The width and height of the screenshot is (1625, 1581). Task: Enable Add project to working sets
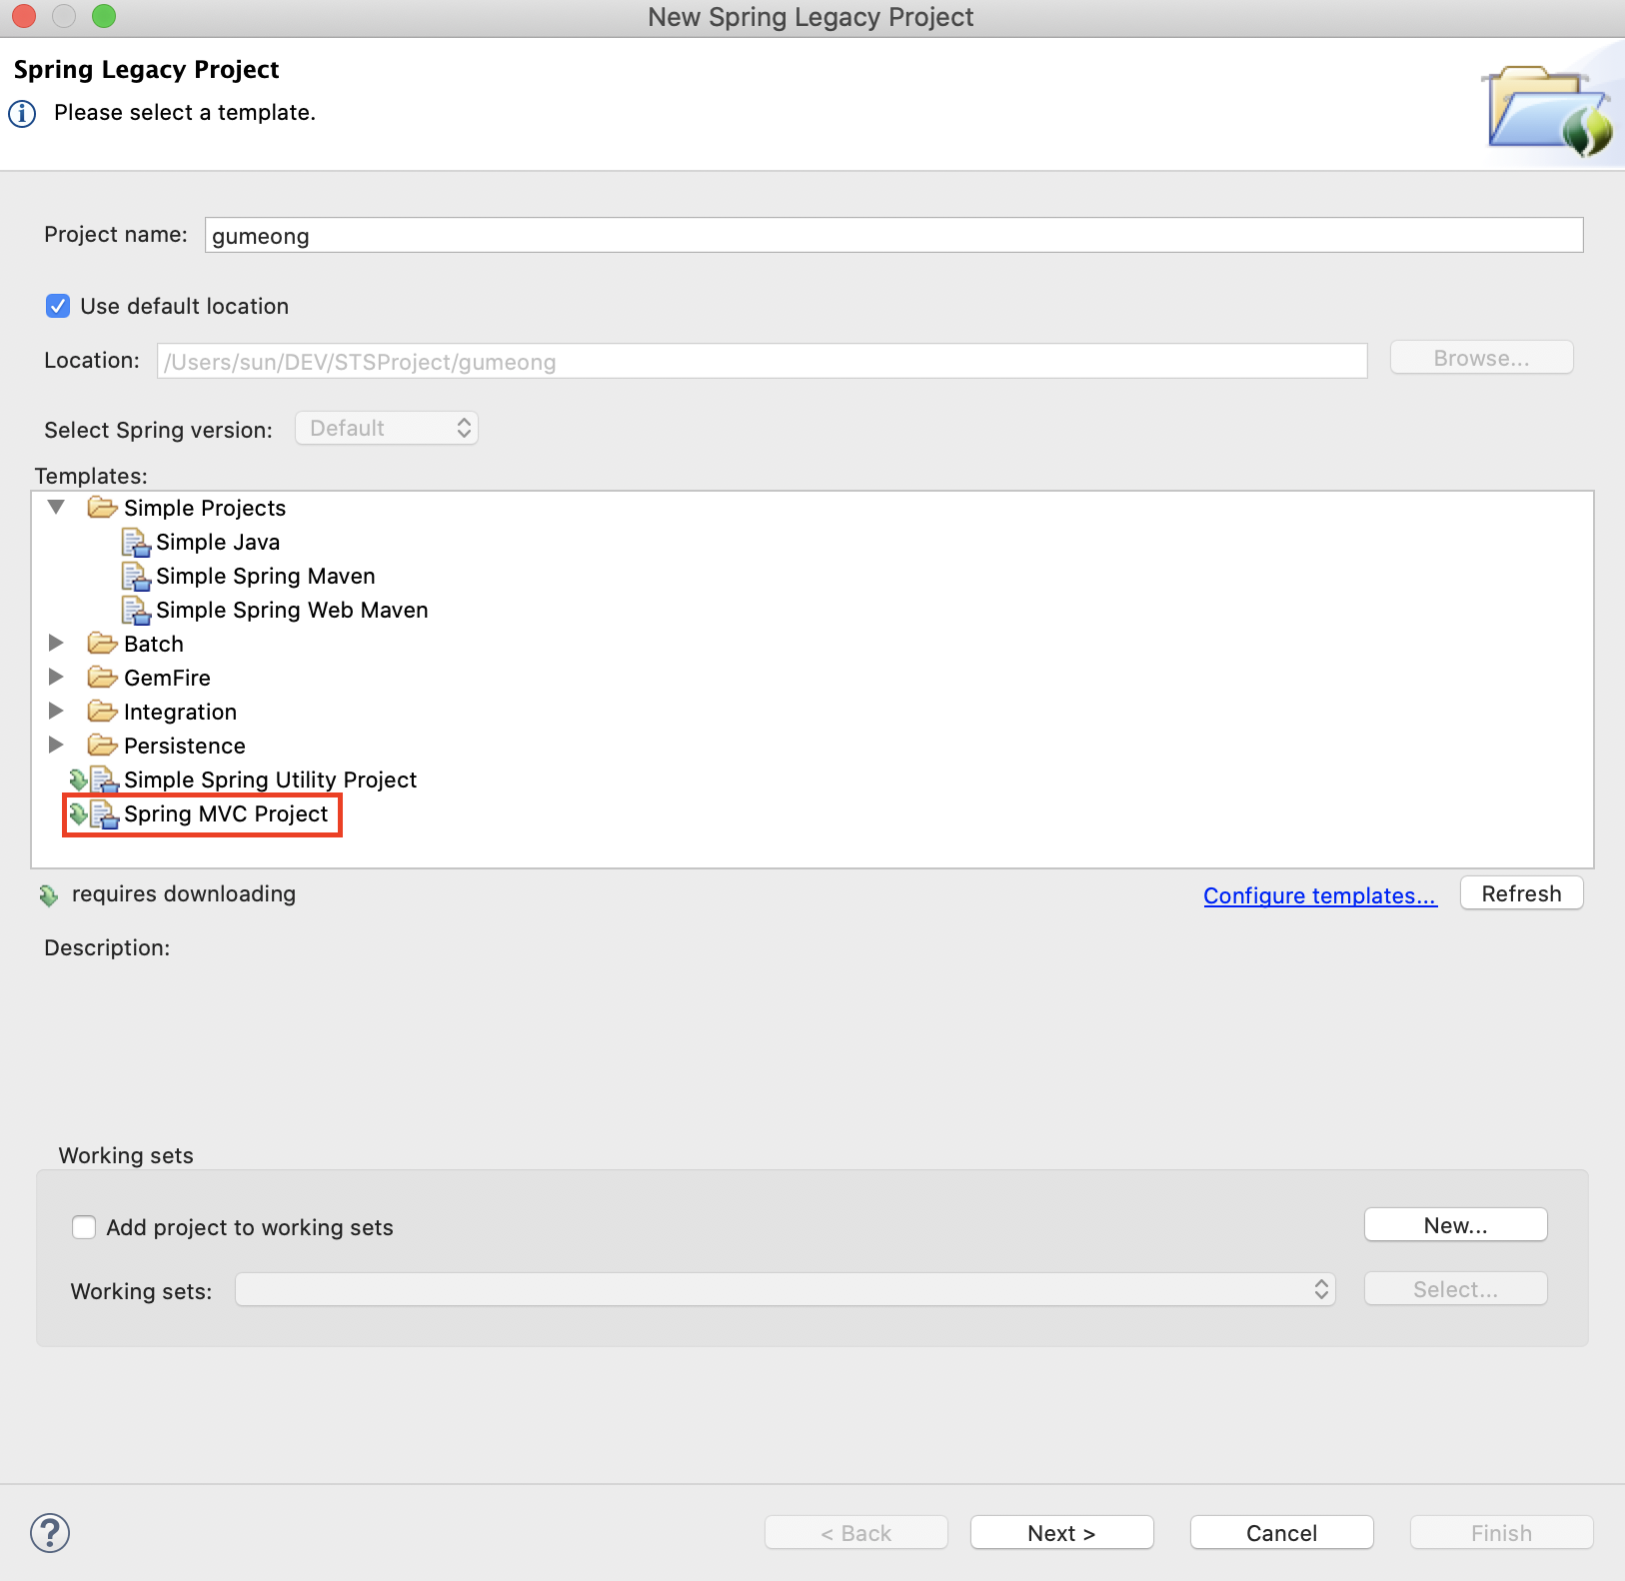coord(84,1227)
